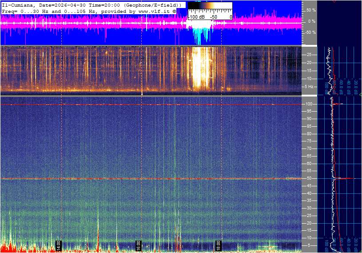Click the 25 tick on the 0-30 Hz axis

point(309,55)
